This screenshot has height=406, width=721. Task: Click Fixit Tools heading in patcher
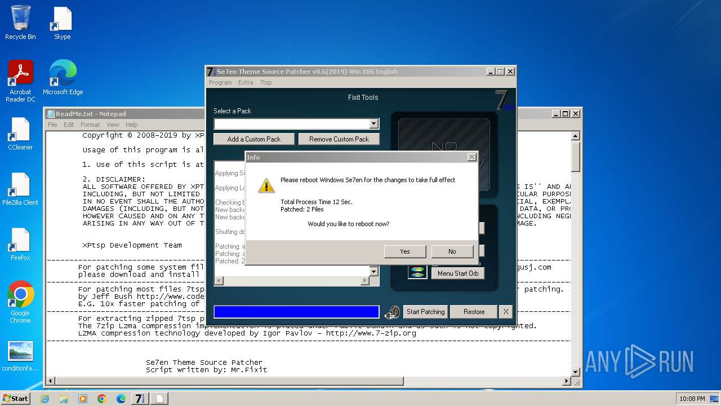point(363,98)
